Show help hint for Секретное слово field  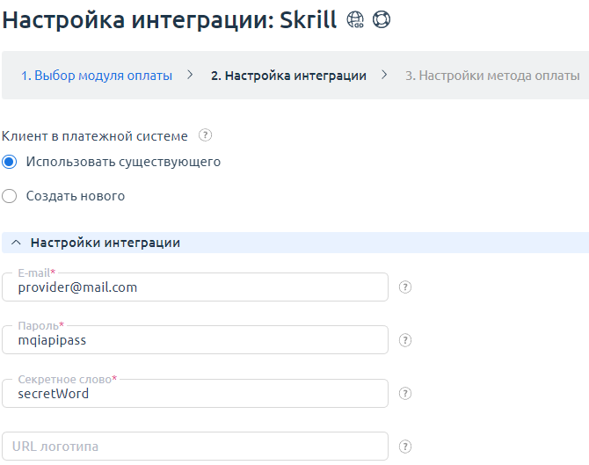[405, 394]
